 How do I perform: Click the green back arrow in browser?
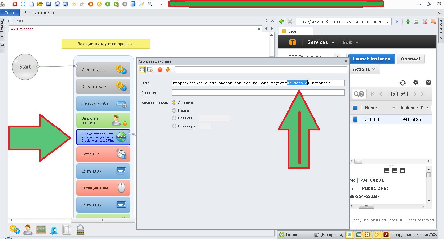click(282, 21)
